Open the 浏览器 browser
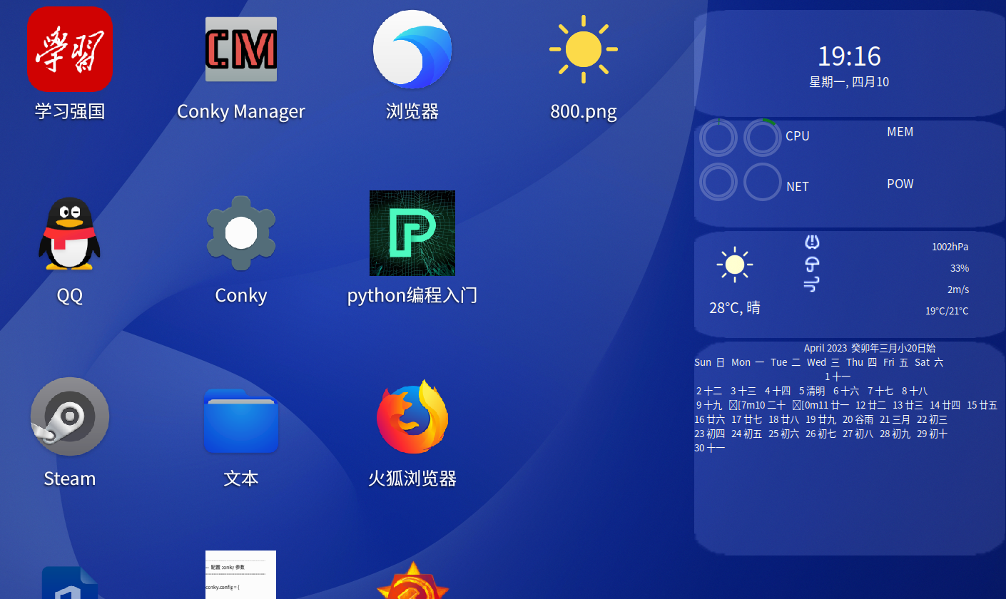This screenshot has height=599, width=1006. 412,49
